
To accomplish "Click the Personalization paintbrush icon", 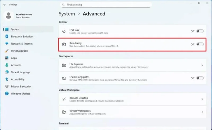I will (x=7, y=51).
